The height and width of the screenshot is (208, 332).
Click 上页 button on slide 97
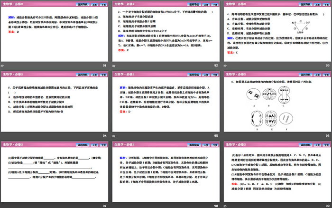coord(95,145)
